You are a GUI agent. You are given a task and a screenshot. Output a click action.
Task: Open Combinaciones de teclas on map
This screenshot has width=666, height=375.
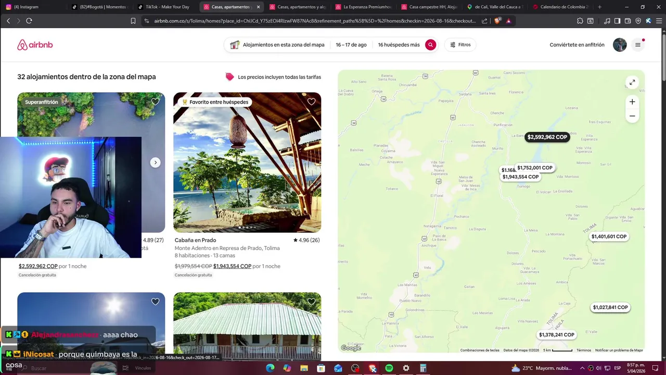pos(480,351)
